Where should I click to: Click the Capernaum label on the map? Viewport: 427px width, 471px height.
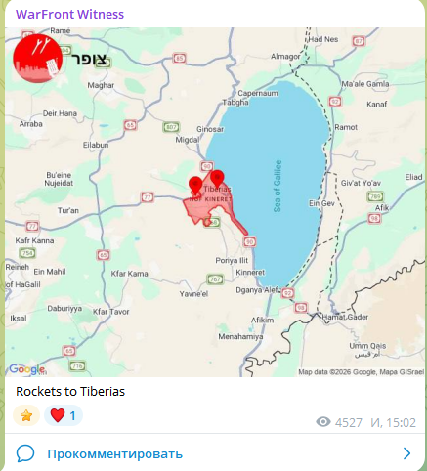tap(258, 93)
